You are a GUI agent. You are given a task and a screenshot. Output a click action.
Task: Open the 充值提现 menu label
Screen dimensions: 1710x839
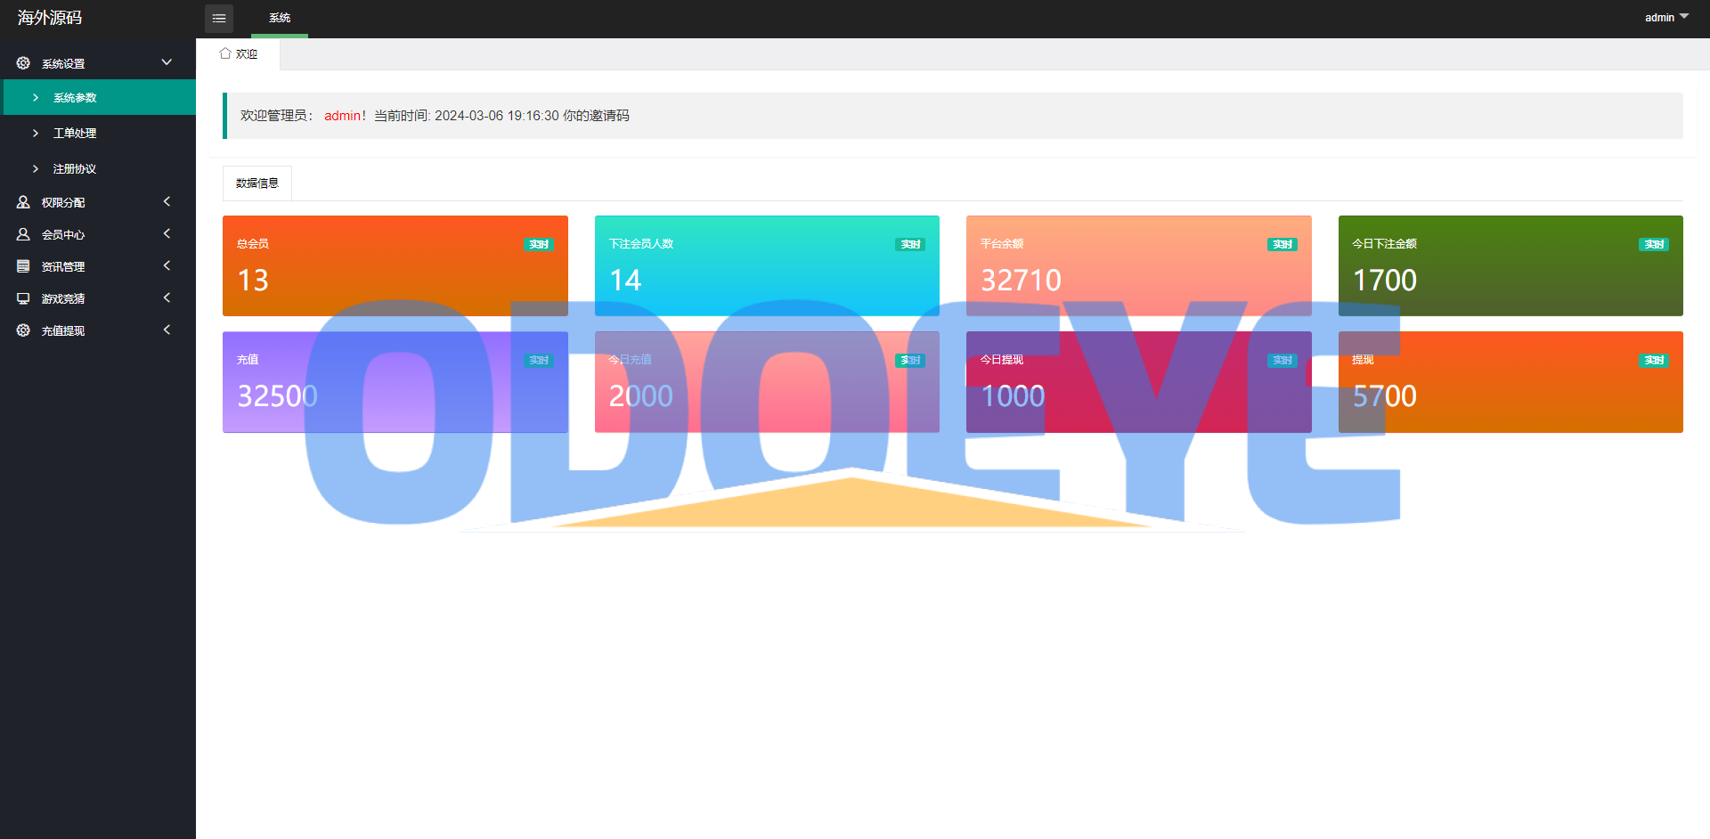point(63,331)
